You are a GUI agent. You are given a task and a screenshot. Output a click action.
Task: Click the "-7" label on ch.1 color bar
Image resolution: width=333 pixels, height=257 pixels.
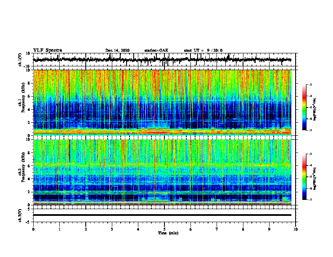310,130
